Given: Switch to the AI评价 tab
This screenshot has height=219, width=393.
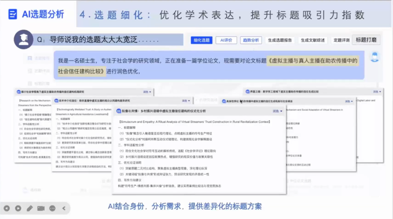Looking at the screenshot, I should (x=226, y=40).
